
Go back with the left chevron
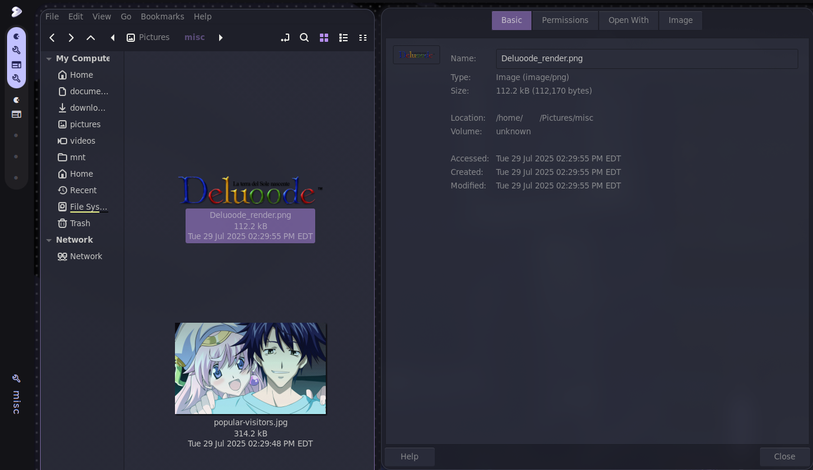point(52,38)
